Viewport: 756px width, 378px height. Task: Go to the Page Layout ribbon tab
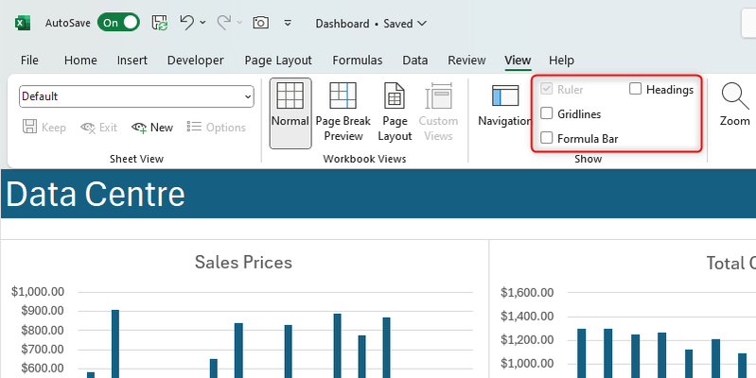pos(278,60)
